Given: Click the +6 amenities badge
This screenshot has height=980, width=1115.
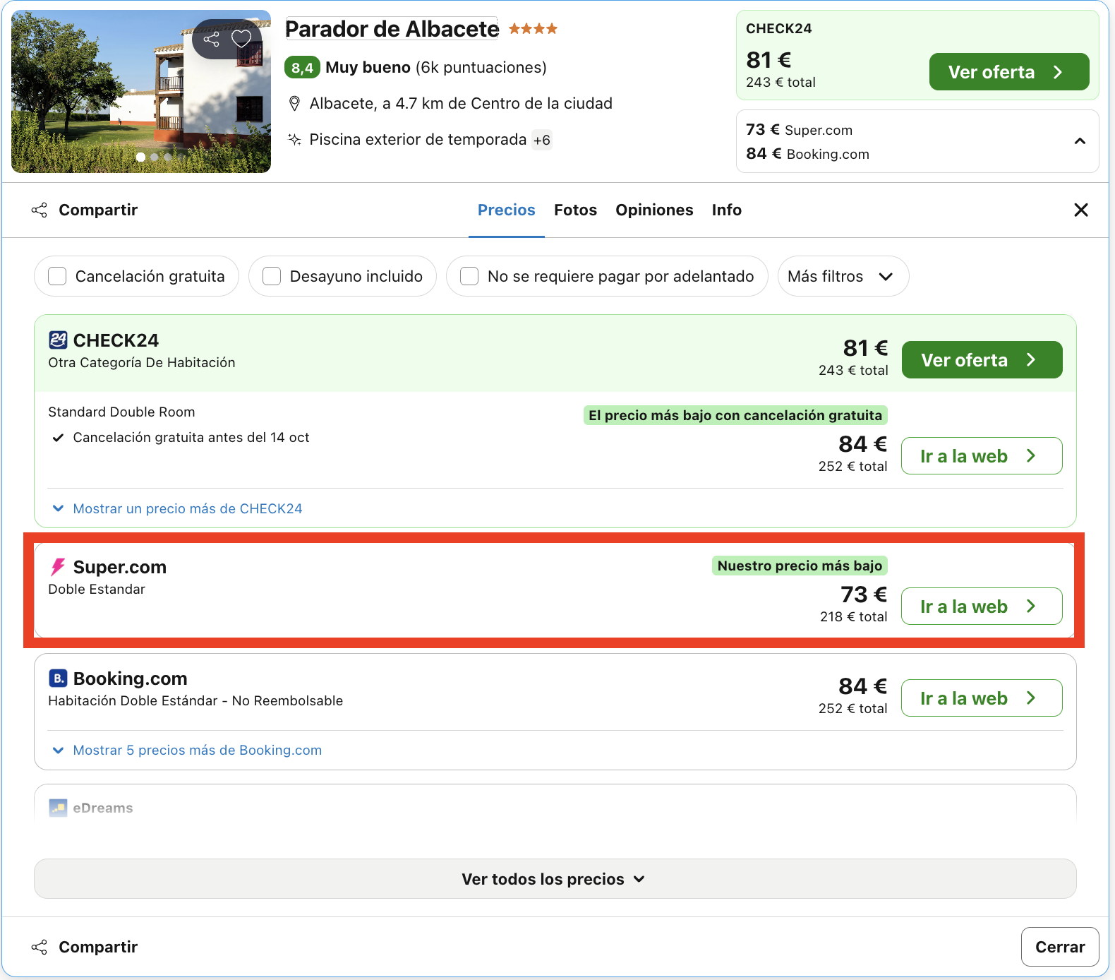Looking at the screenshot, I should [542, 140].
